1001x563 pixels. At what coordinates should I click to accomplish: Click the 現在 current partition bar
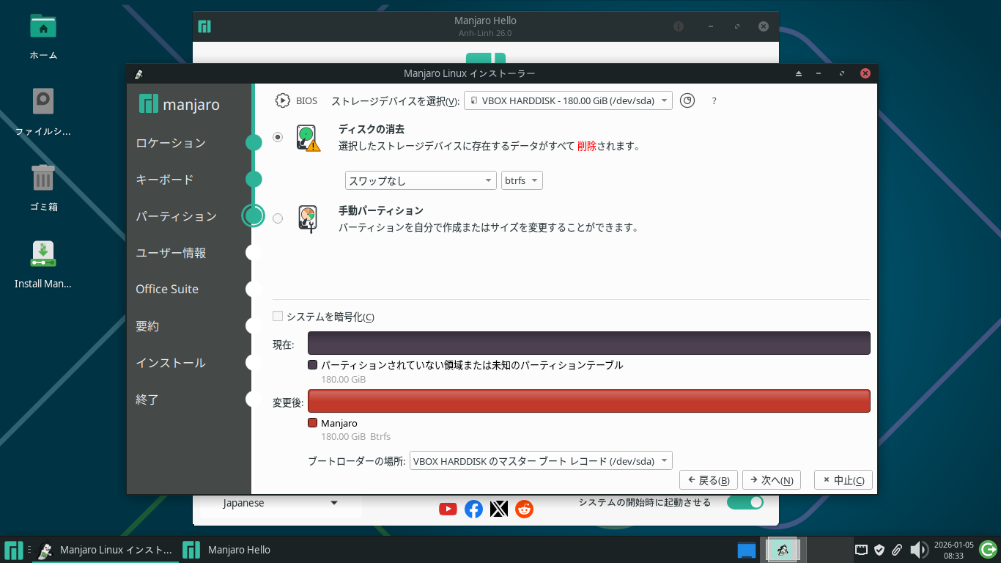589,343
